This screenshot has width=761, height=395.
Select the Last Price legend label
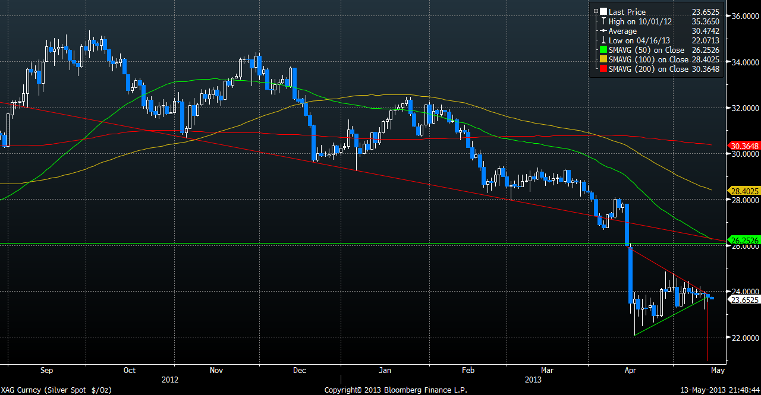pos(627,12)
